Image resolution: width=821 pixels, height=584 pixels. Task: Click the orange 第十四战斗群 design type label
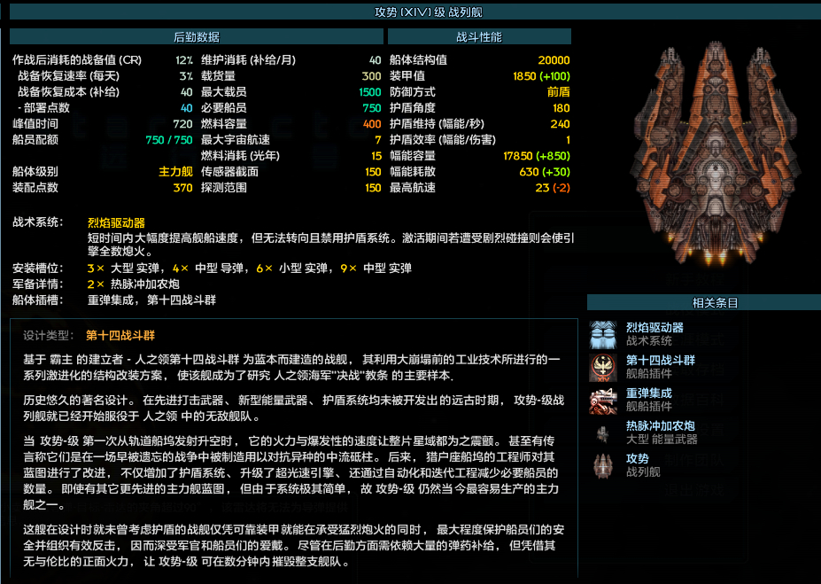click(120, 335)
